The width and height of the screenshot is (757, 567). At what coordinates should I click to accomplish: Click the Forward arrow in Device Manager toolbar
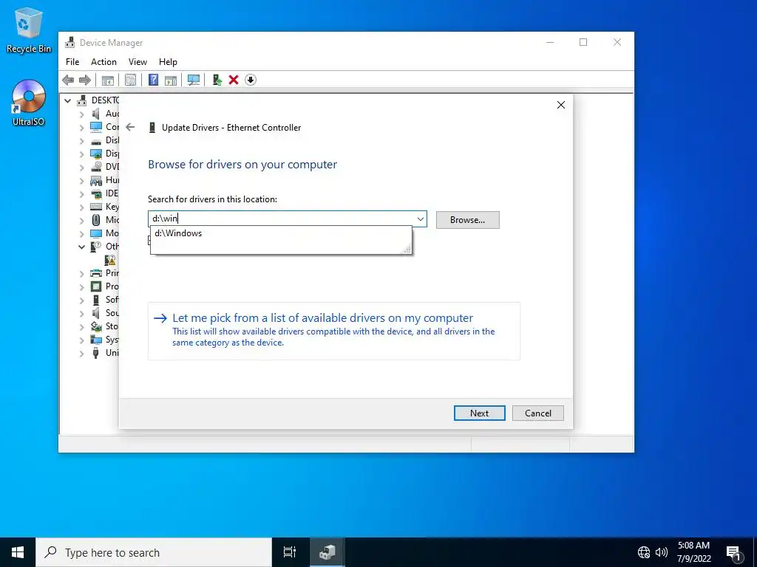click(85, 80)
